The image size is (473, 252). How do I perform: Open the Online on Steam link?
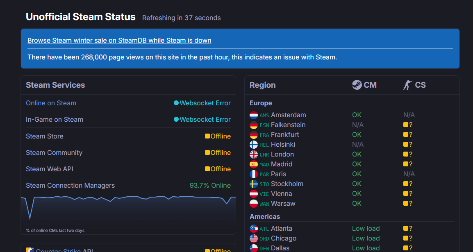click(51, 103)
